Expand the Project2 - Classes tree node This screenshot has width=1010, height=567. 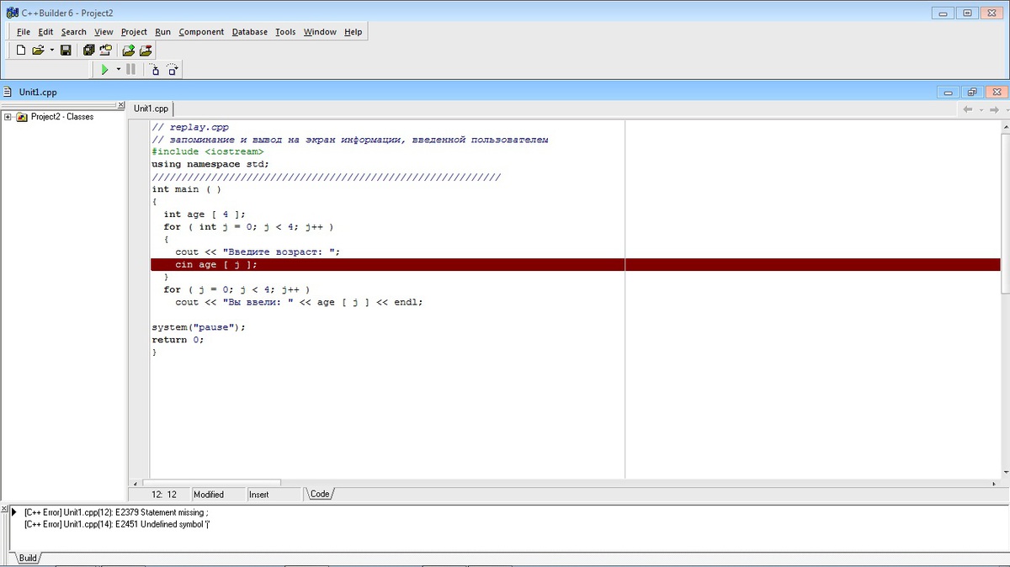click(8, 117)
